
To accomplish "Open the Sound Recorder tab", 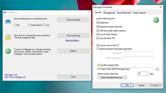I will click(x=124, y=13).
